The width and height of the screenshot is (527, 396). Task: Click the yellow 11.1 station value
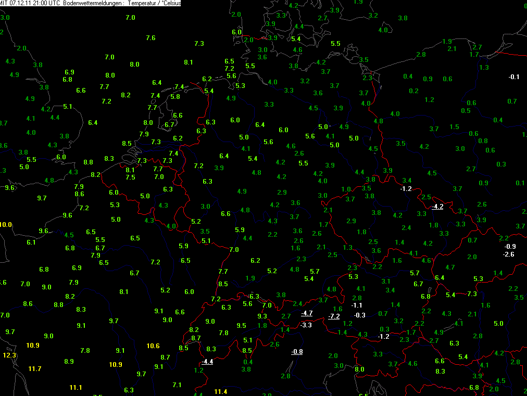(76, 388)
